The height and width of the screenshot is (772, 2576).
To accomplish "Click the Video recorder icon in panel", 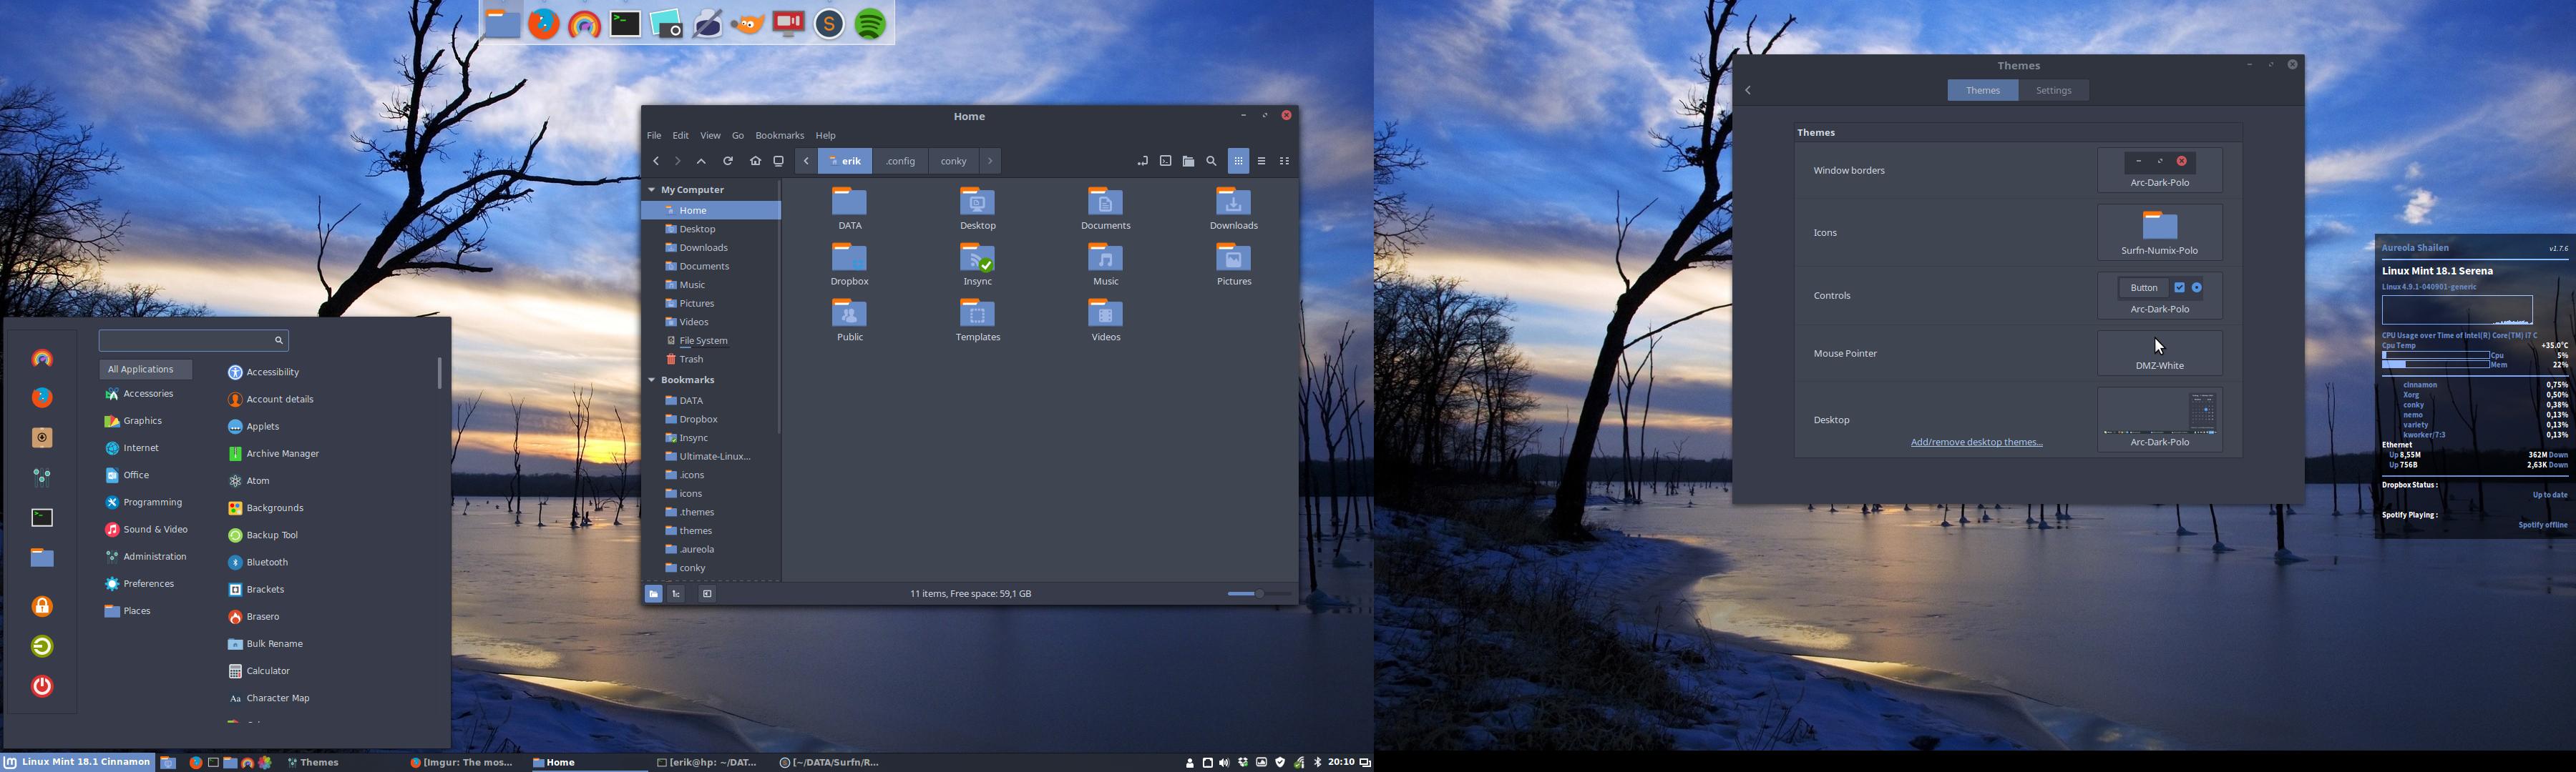I will coord(789,23).
